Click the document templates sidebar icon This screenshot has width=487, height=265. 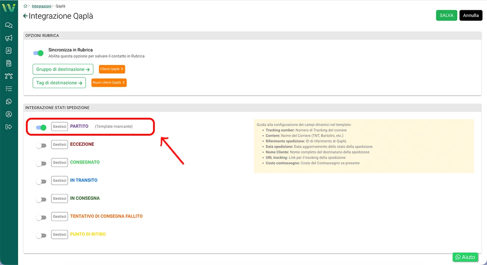(9, 63)
